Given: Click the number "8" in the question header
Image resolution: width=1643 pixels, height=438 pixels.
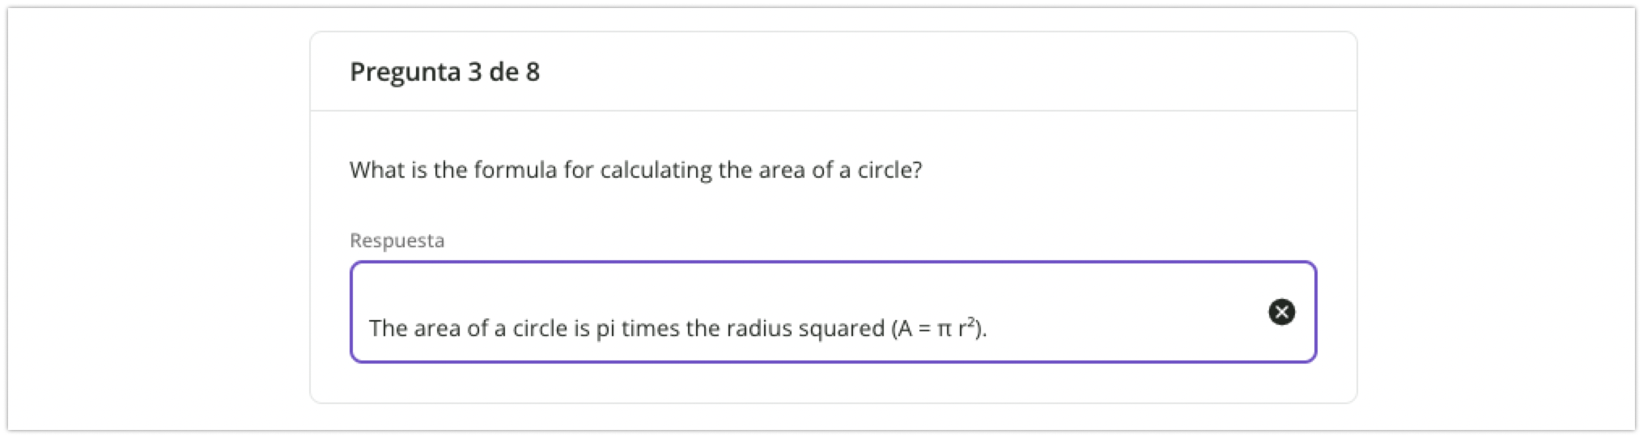Looking at the screenshot, I should [x=533, y=72].
